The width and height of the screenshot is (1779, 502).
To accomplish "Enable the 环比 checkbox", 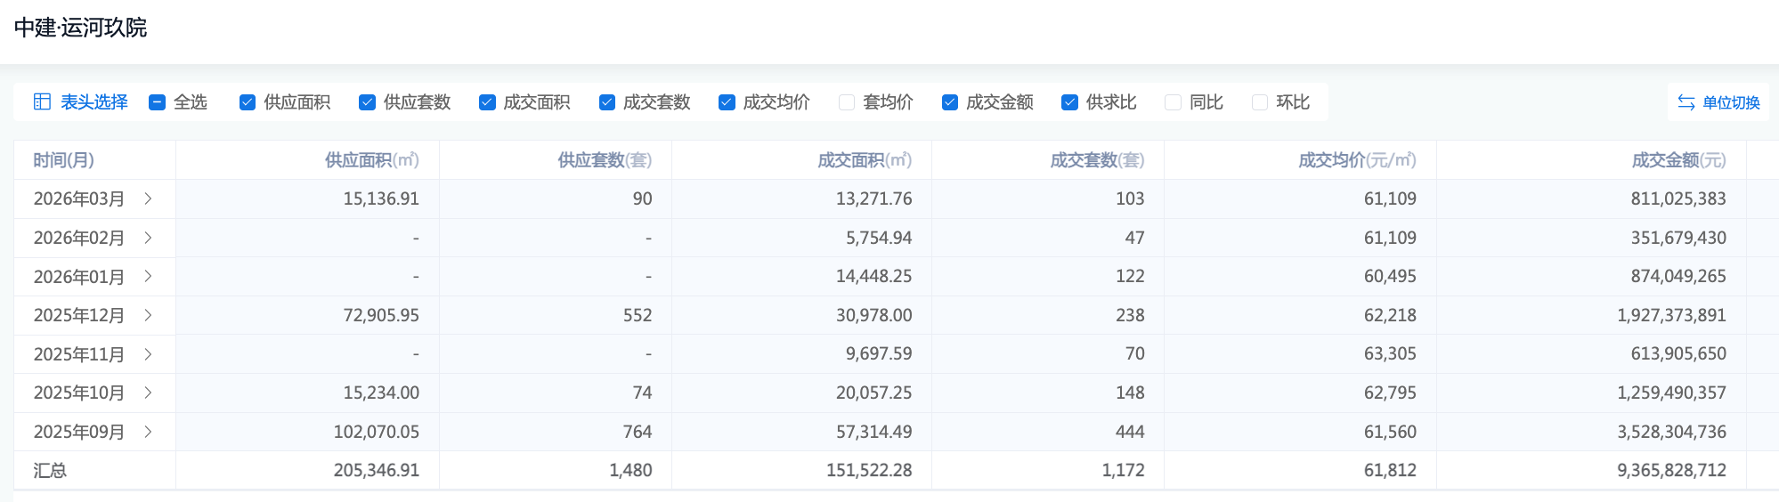I will [x=1260, y=102].
